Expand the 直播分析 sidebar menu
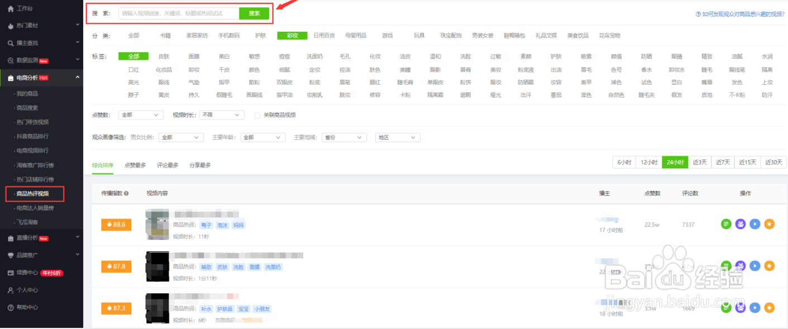The image size is (788, 329). 41,238
